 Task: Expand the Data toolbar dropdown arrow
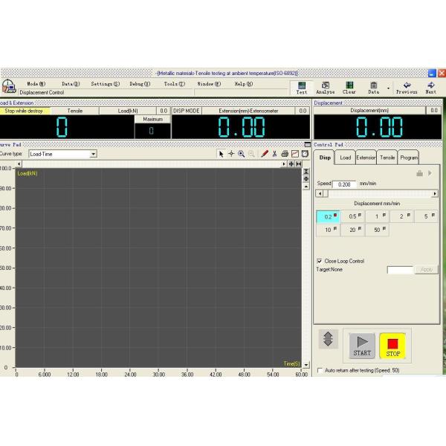point(387,88)
